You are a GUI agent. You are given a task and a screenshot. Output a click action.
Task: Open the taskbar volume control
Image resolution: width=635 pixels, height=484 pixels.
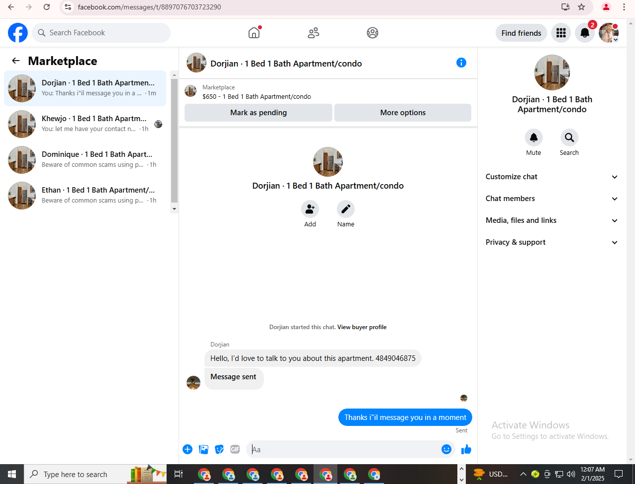point(571,474)
